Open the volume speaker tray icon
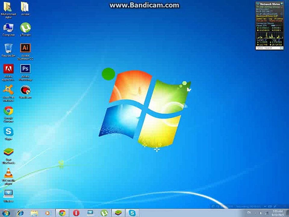 pos(261,213)
